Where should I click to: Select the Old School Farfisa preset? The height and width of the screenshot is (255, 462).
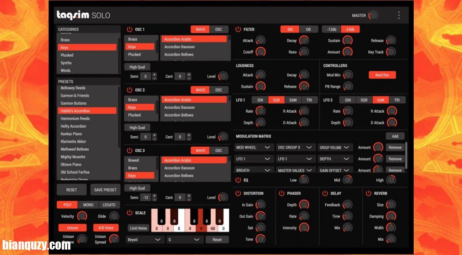click(87, 172)
